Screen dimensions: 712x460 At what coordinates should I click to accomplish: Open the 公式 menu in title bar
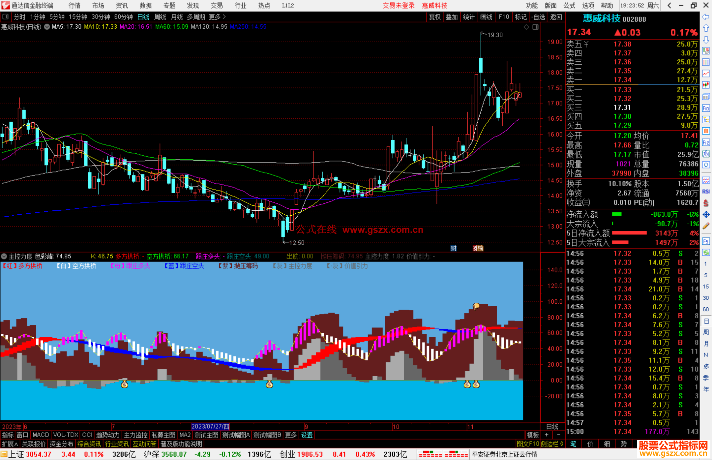tap(569, 6)
